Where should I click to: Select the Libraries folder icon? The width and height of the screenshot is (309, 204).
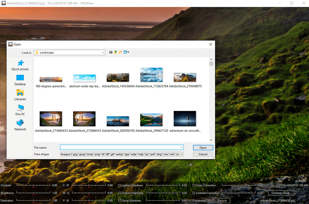(x=20, y=93)
